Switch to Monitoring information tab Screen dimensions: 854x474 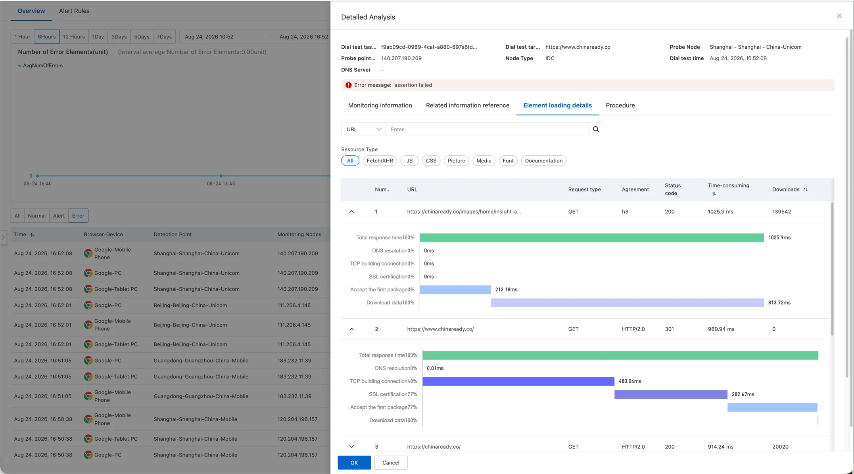pos(380,105)
